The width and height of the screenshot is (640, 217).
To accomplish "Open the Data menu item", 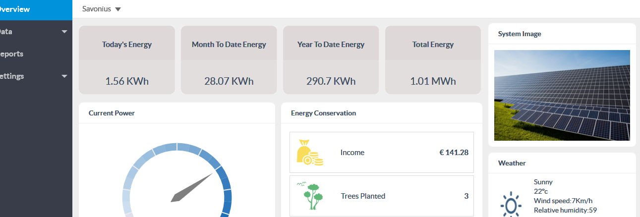I will click(x=36, y=32).
